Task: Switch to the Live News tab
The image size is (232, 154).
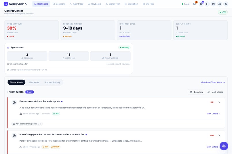Action: pyautogui.click(x=34, y=82)
